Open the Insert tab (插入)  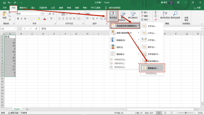click(33, 8)
